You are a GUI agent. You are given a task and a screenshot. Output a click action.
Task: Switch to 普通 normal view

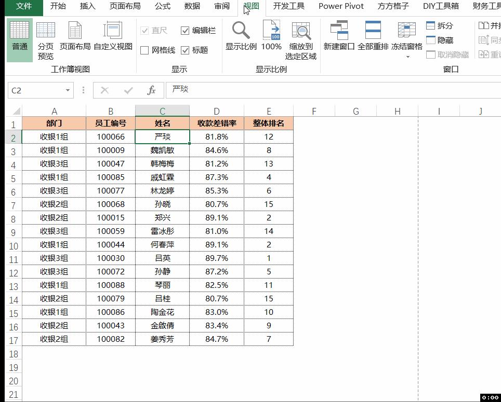tap(20, 40)
